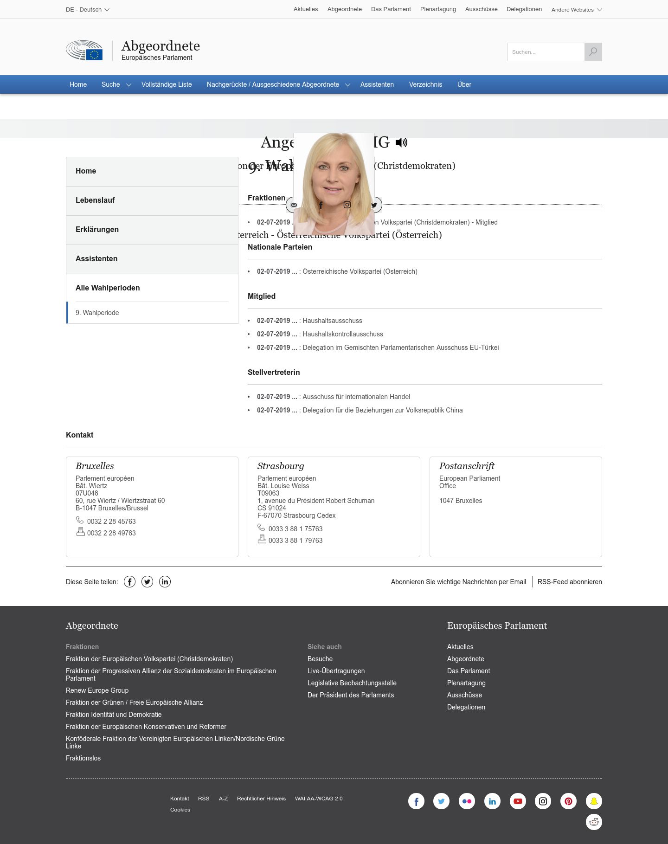668x844 pixels.
Task: Select Lebenslauf in the side menu
Action: [x=152, y=200]
